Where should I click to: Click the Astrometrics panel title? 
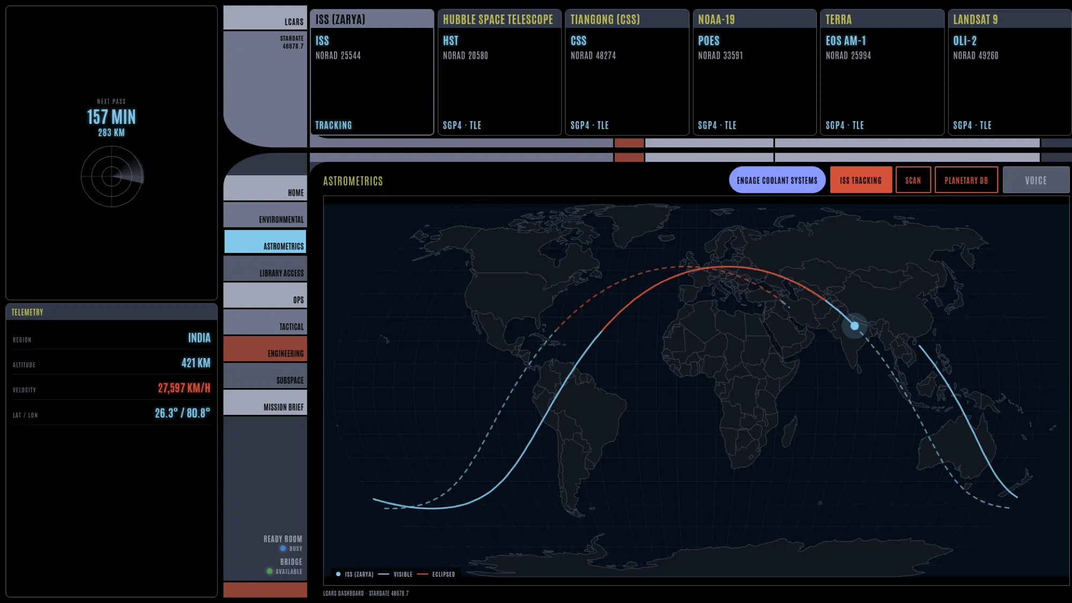click(x=353, y=181)
